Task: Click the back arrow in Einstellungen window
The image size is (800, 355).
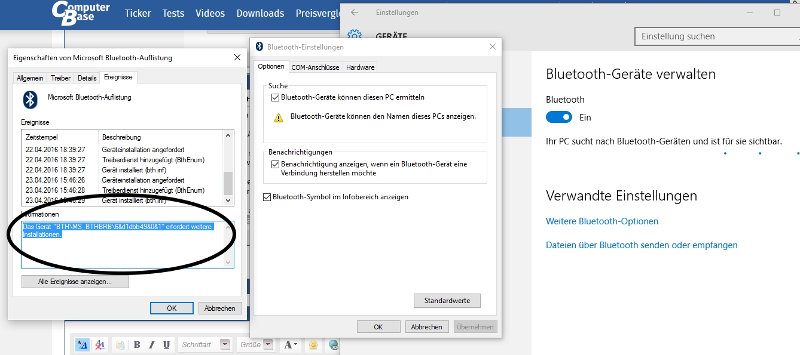Action: [x=355, y=13]
